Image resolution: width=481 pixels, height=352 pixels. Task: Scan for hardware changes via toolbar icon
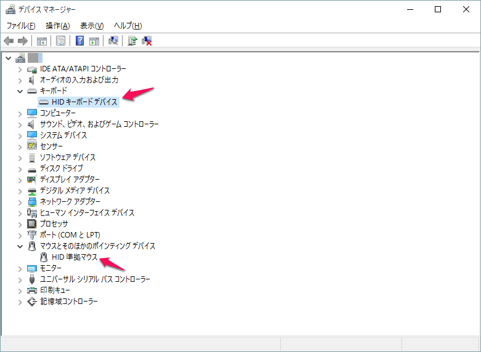tap(113, 41)
